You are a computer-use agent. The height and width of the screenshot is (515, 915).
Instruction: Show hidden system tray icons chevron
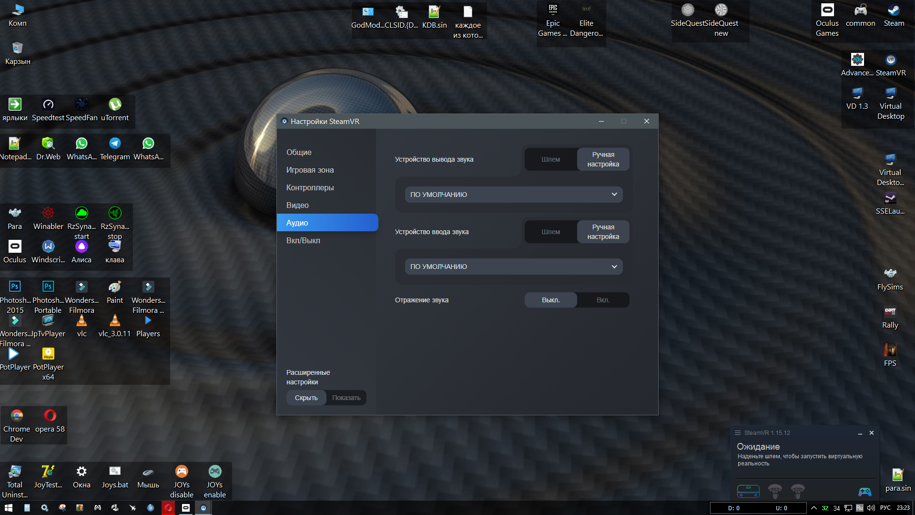[x=813, y=508]
